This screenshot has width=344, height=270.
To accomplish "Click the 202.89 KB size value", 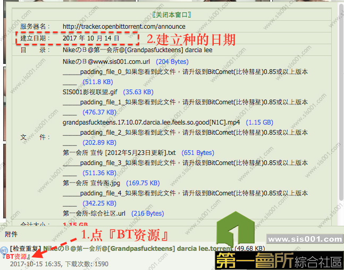I will click(x=99, y=143).
